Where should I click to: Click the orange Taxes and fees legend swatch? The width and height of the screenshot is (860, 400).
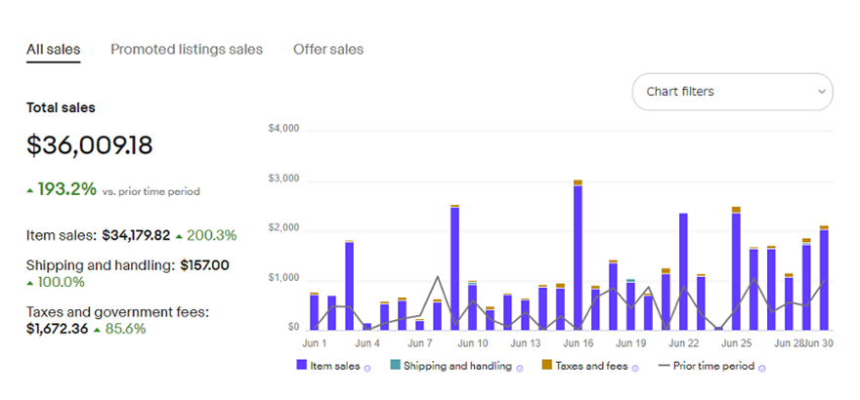[x=546, y=366]
